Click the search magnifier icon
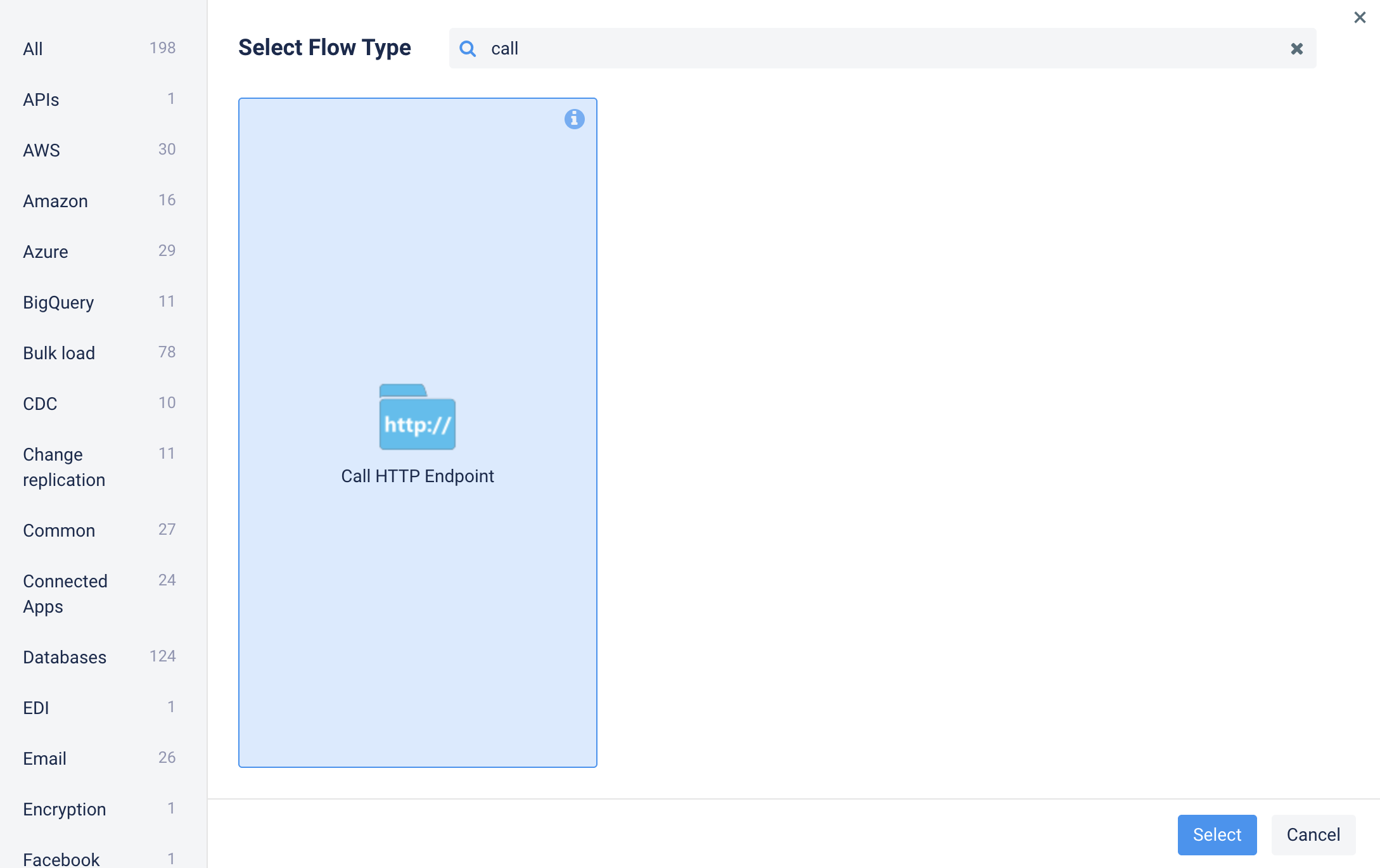This screenshot has width=1380, height=868. click(x=468, y=49)
